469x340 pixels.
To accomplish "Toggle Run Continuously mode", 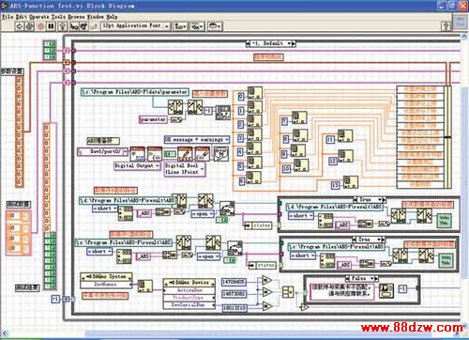I will [29, 26].
